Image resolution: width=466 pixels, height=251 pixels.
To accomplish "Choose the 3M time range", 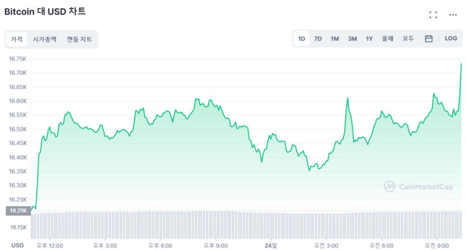I will (x=352, y=38).
